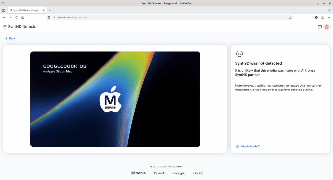Focus the synthid.com address bar
This screenshot has height=180, width=333.
coord(170,18)
